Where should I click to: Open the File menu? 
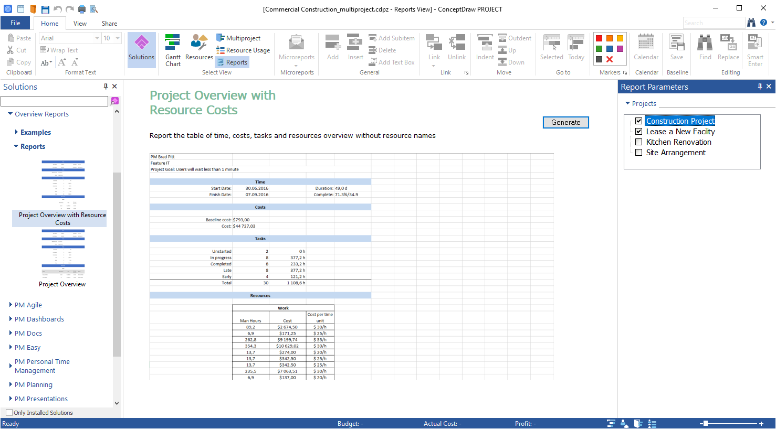15,23
